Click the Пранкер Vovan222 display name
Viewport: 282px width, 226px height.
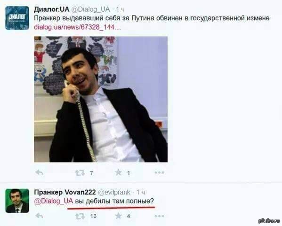coord(65,192)
